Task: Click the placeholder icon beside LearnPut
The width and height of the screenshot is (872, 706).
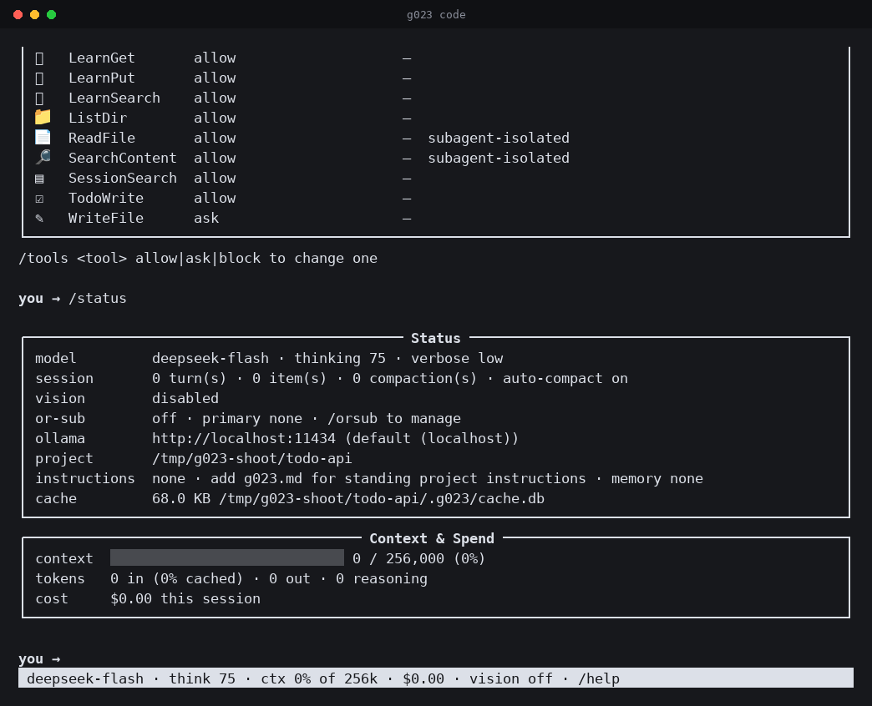Action: click(39, 78)
